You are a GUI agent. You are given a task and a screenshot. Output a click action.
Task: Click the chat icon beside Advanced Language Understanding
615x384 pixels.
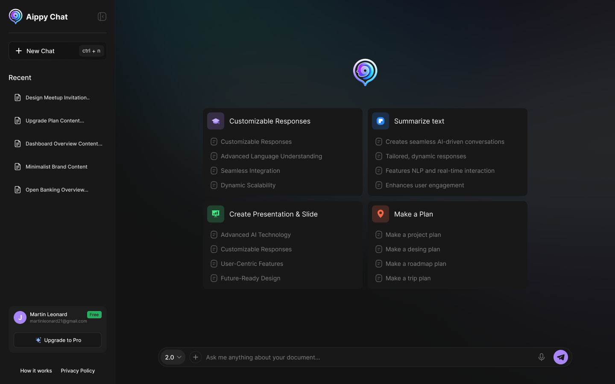pyautogui.click(x=214, y=156)
